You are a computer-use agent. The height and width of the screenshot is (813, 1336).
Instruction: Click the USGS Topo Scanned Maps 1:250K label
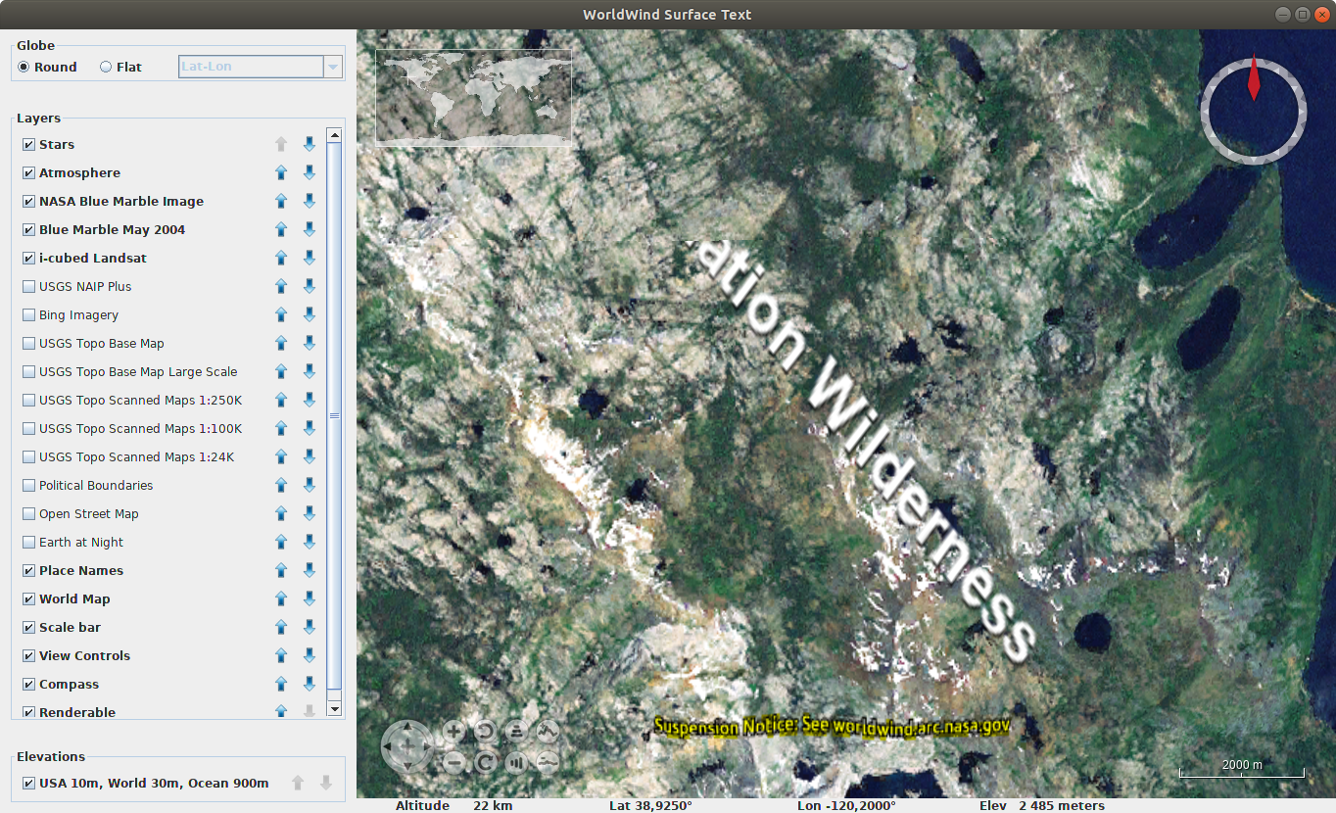click(x=140, y=400)
